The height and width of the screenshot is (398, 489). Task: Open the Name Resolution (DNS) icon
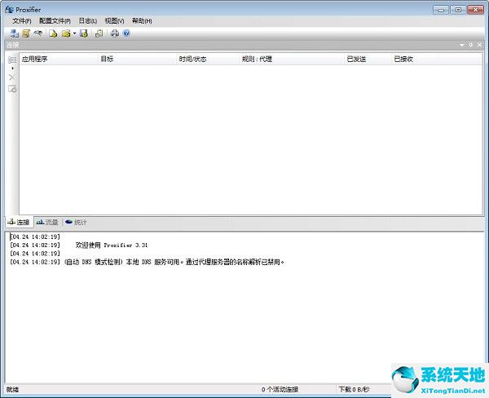(x=38, y=33)
